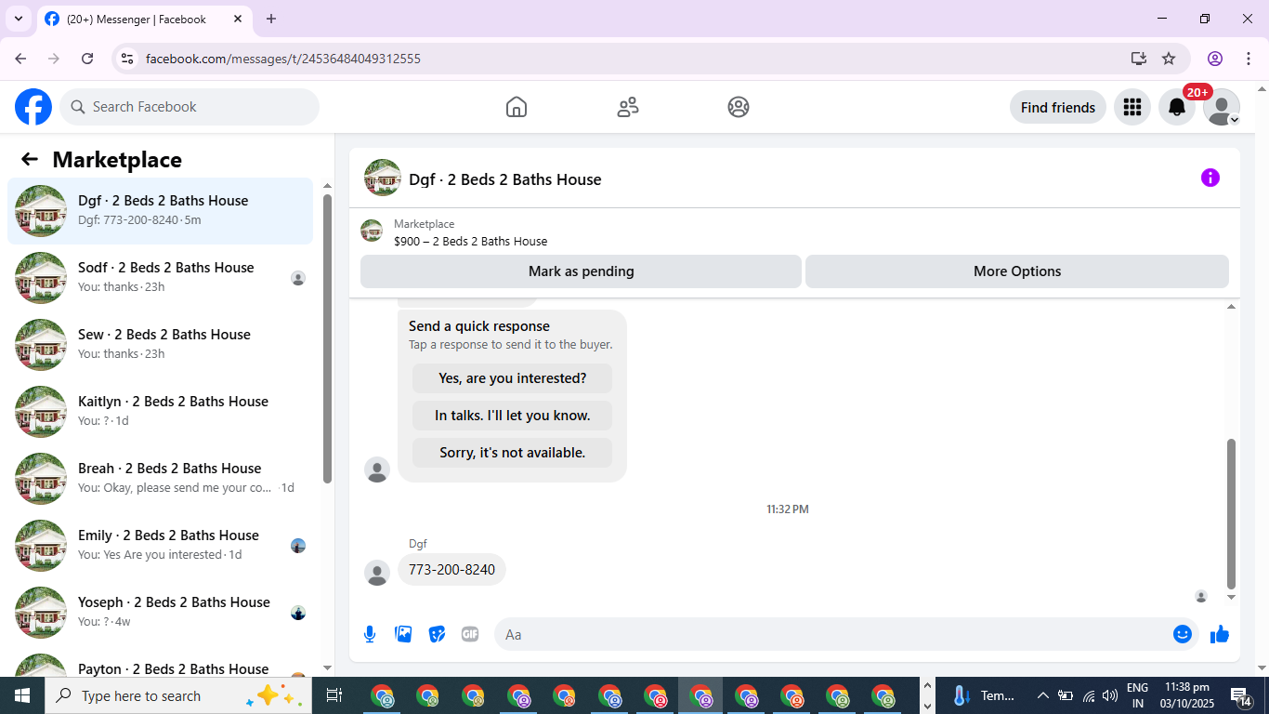The width and height of the screenshot is (1269, 714).
Task: Open Chrome's three-dot menu
Action: click(1248, 59)
